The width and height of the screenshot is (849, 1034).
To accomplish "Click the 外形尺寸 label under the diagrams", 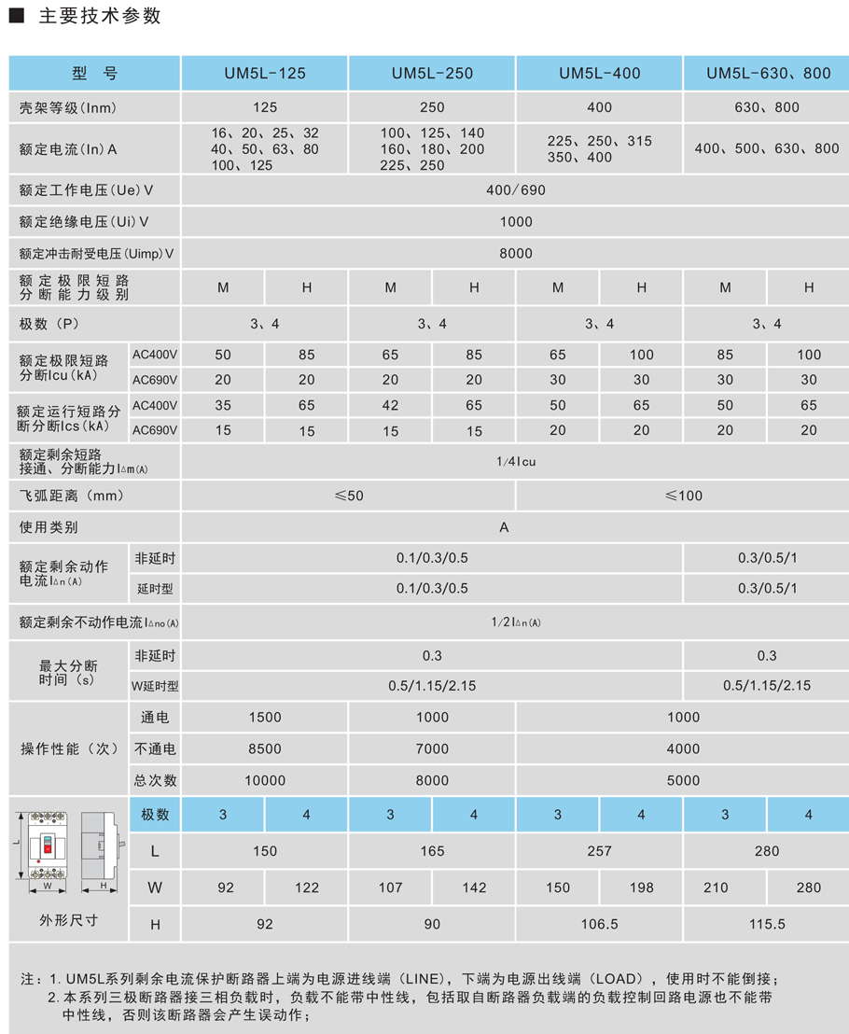I will [68, 919].
